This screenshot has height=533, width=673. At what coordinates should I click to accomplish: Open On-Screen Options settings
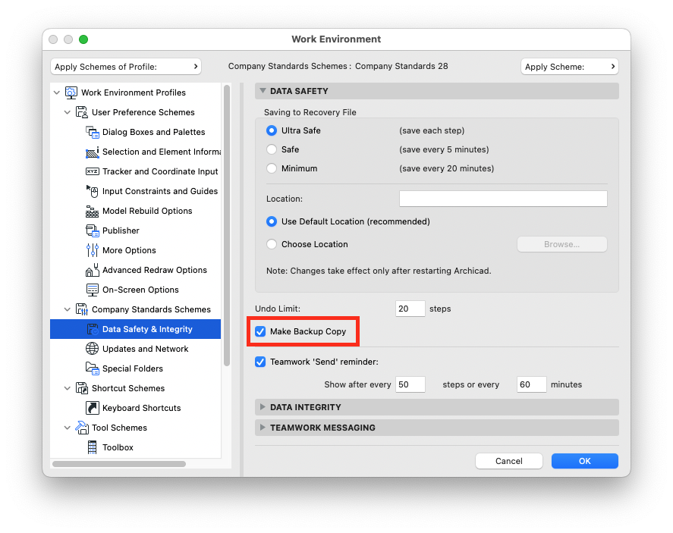click(140, 290)
